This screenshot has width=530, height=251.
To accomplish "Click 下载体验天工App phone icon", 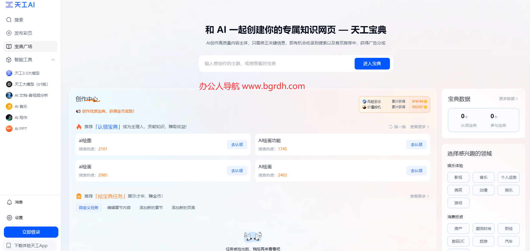I will [9, 245].
